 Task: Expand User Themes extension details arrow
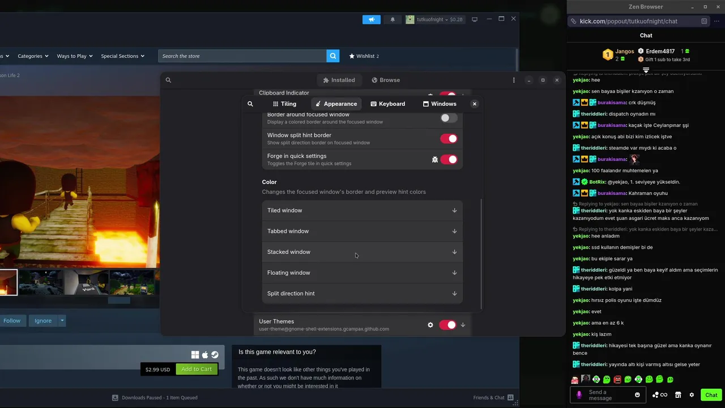463,325
